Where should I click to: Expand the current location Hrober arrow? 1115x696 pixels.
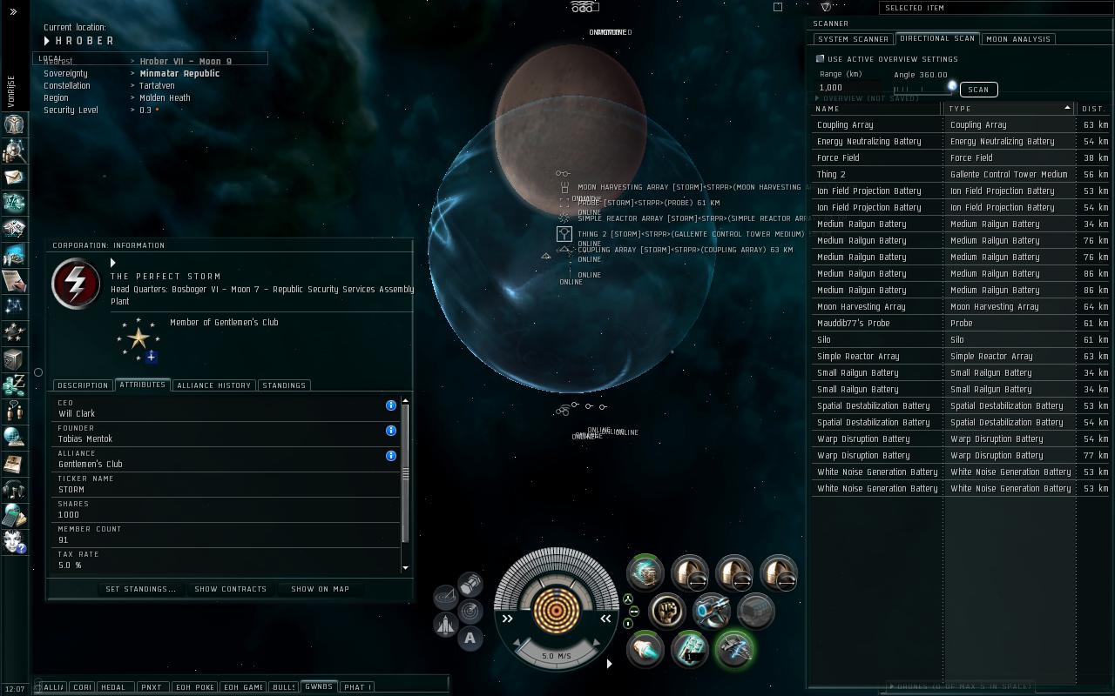pyautogui.click(x=47, y=41)
